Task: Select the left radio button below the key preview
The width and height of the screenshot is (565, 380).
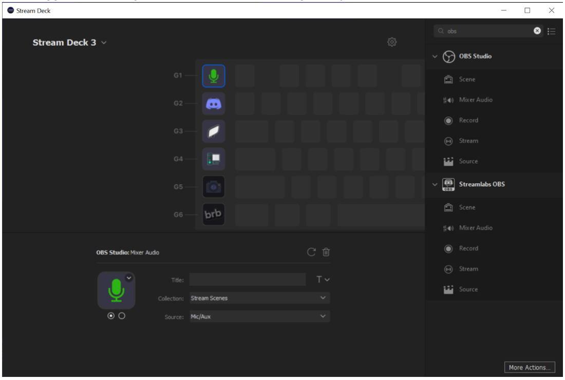Action: pos(111,316)
